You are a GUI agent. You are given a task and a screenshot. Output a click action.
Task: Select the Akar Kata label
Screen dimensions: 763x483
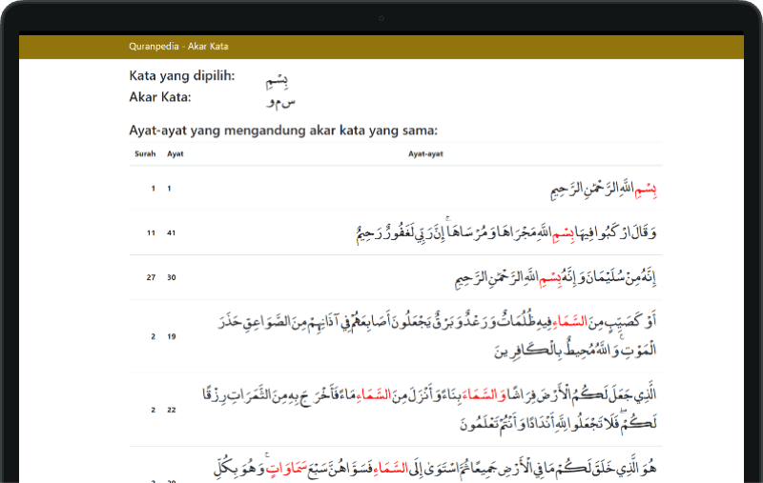160,97
